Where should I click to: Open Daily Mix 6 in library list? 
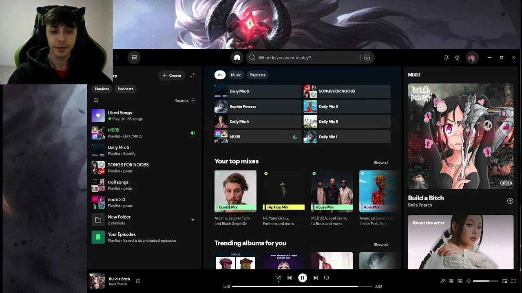click(144, 150)
